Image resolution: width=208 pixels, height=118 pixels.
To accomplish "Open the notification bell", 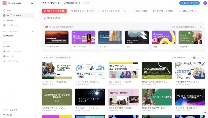I will 32,3.
